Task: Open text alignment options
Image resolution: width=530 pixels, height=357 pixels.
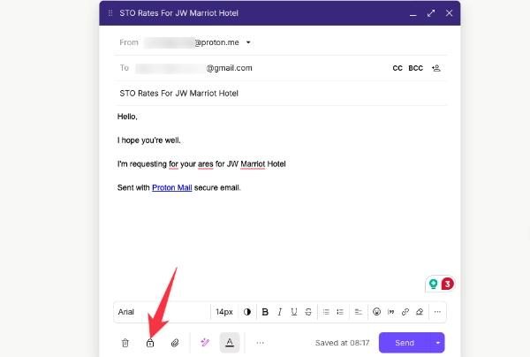Action: click(x=359, y=312)
